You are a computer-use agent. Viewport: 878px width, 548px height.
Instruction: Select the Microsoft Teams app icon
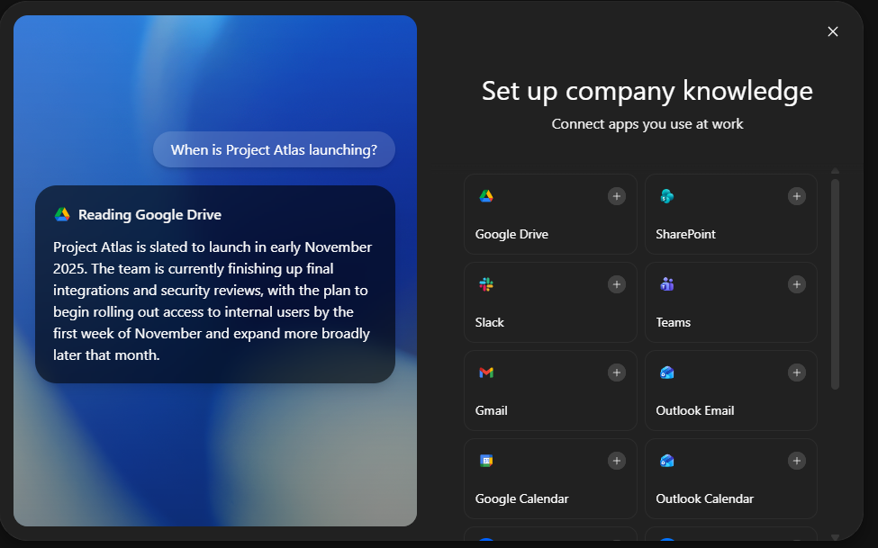666,283
